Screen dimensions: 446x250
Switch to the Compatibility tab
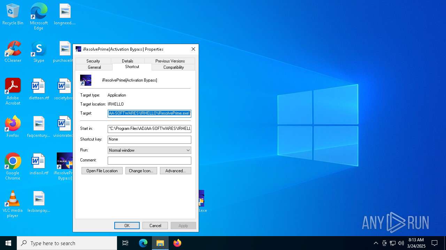174,67
